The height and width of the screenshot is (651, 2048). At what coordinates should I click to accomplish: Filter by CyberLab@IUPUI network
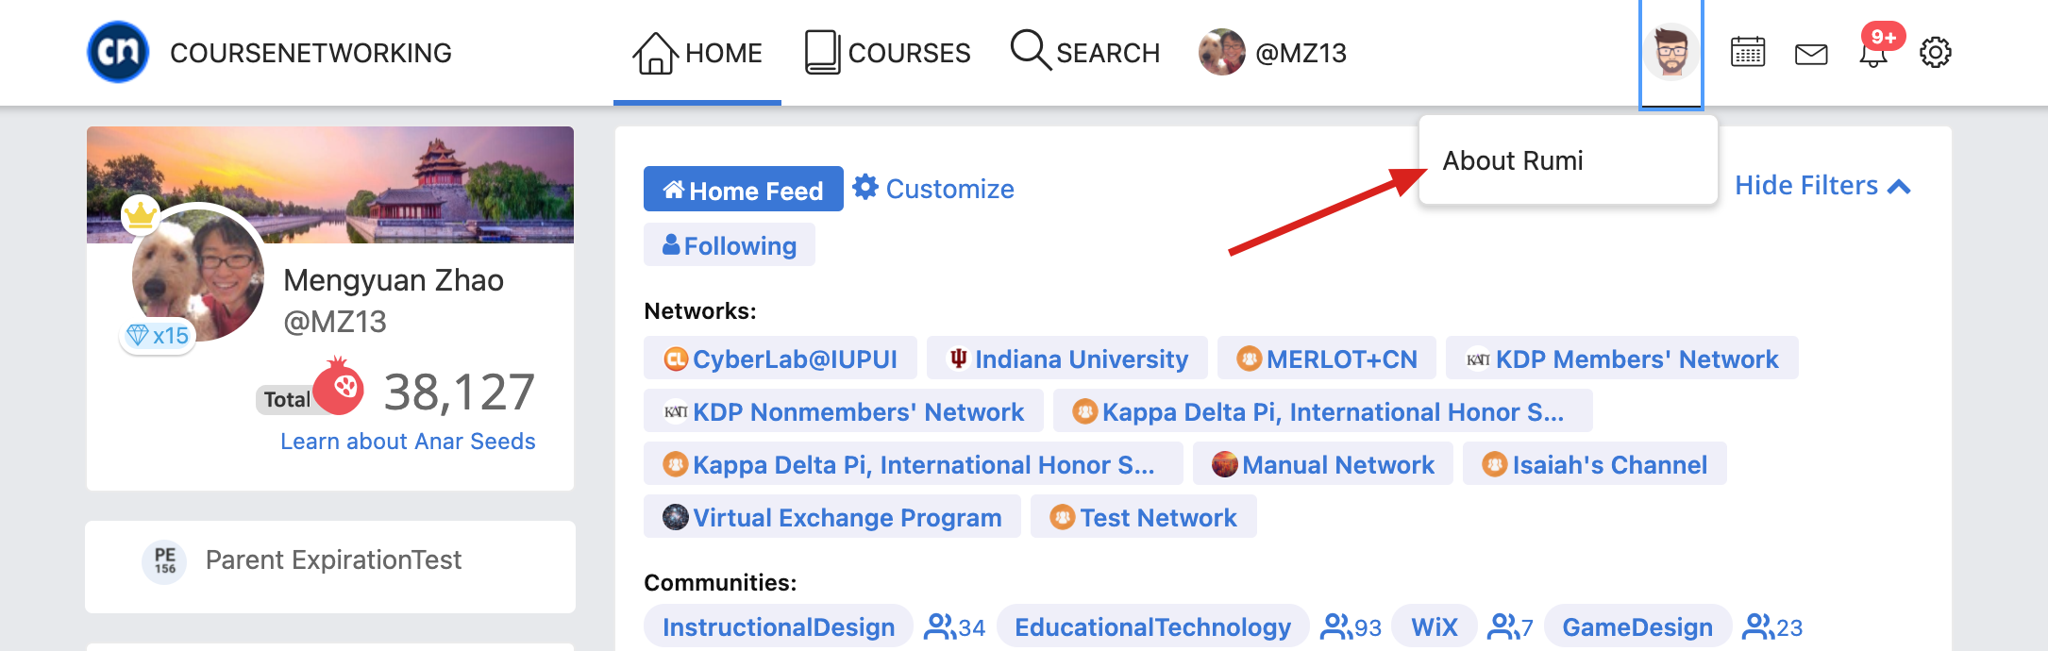pyautogui.click(x=781, y=359)
